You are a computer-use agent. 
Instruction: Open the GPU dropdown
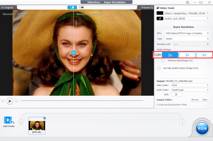[187, 33]
